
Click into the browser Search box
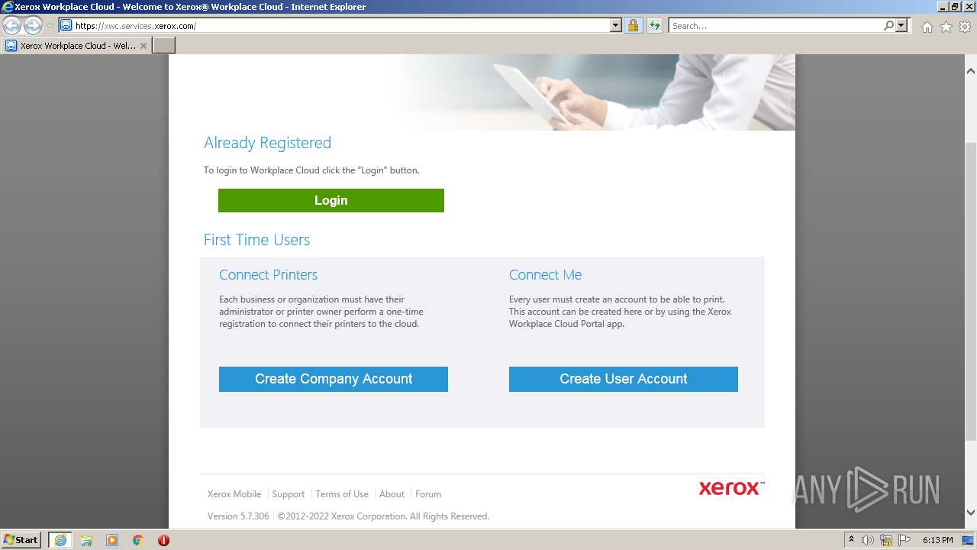tap(775, 26)
